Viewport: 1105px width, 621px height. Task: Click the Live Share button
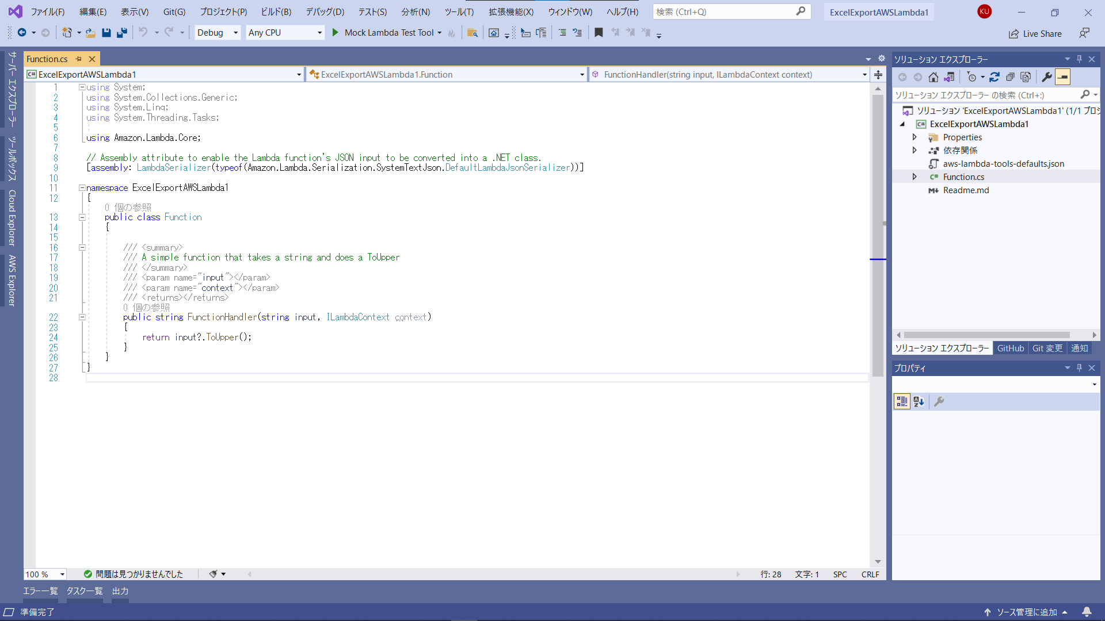(1035, 34)
